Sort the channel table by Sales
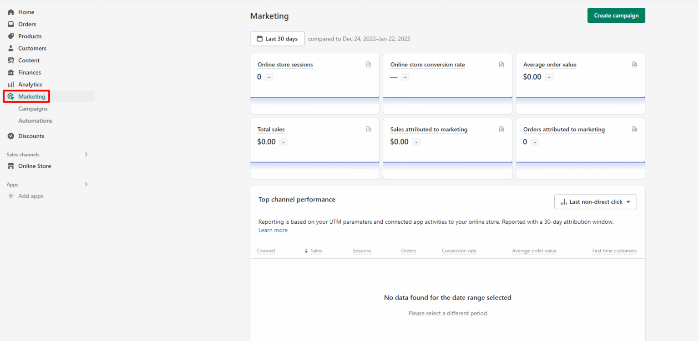The height and width of the screenshot is (341, 699). pos(316,251)
